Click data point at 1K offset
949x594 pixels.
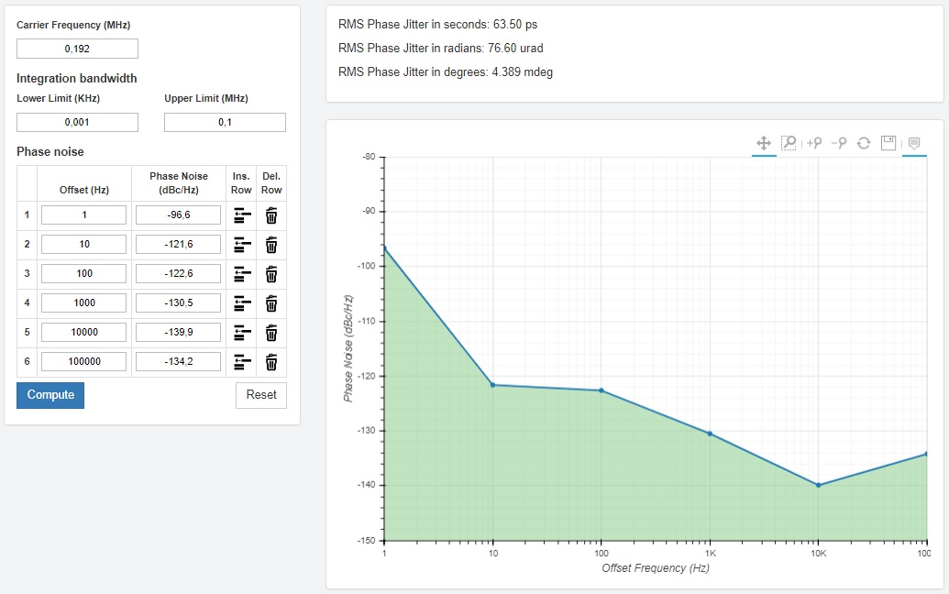coord(710,434)
